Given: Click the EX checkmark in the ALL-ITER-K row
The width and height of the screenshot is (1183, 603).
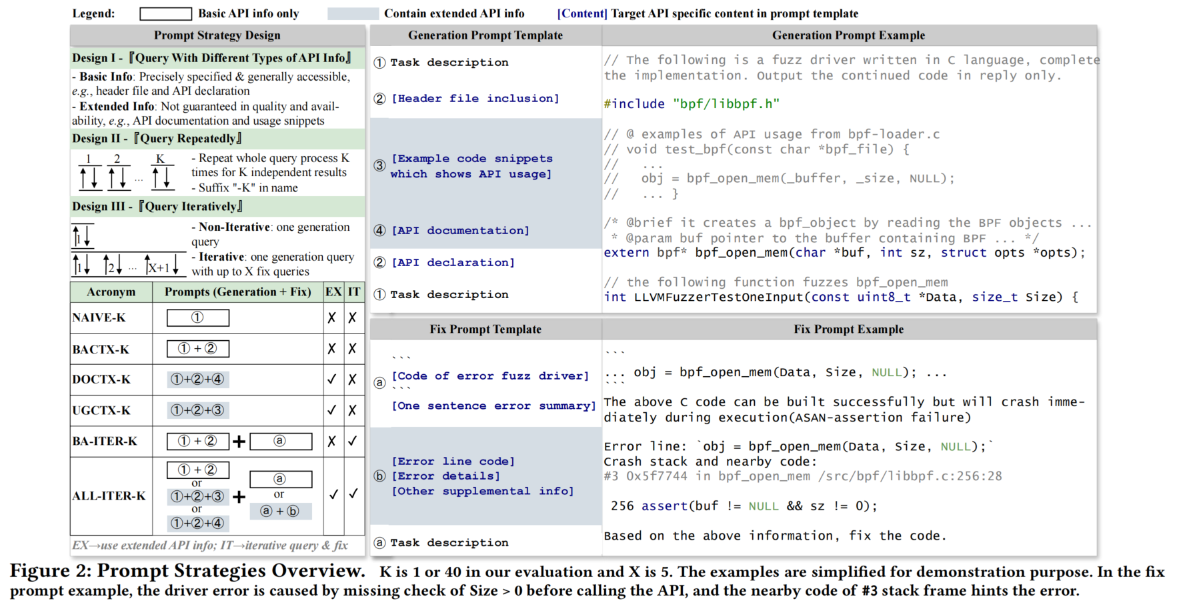Looking at the screenshot, I should point(333,494).
